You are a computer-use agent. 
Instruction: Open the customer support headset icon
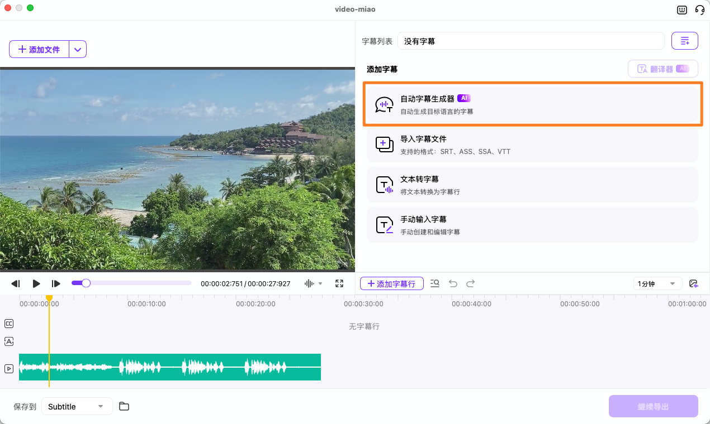click(699, 9)
